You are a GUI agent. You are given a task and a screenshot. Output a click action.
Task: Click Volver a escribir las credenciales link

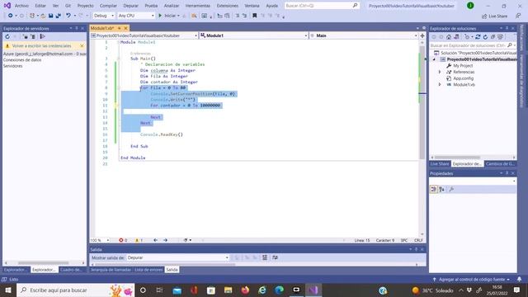point(42,45)
